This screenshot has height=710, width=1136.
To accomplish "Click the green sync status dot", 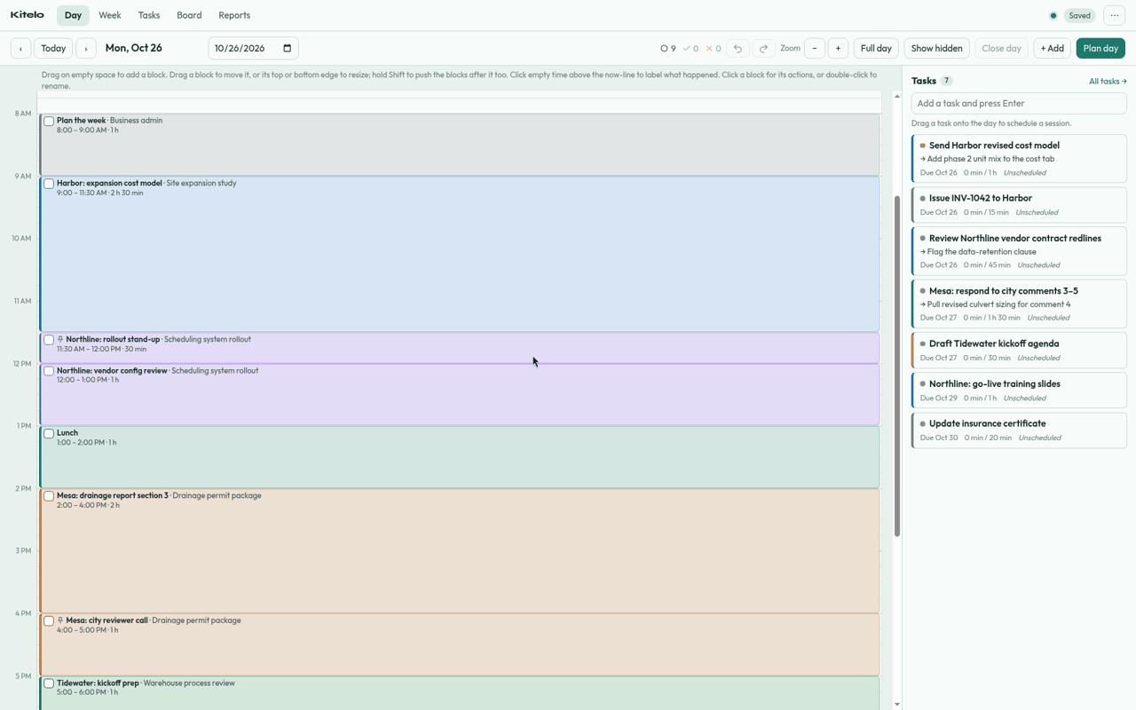I will (1053, 16).
